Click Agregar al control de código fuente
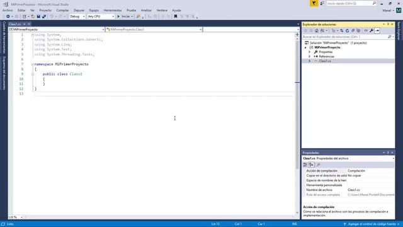 [372, 224]
